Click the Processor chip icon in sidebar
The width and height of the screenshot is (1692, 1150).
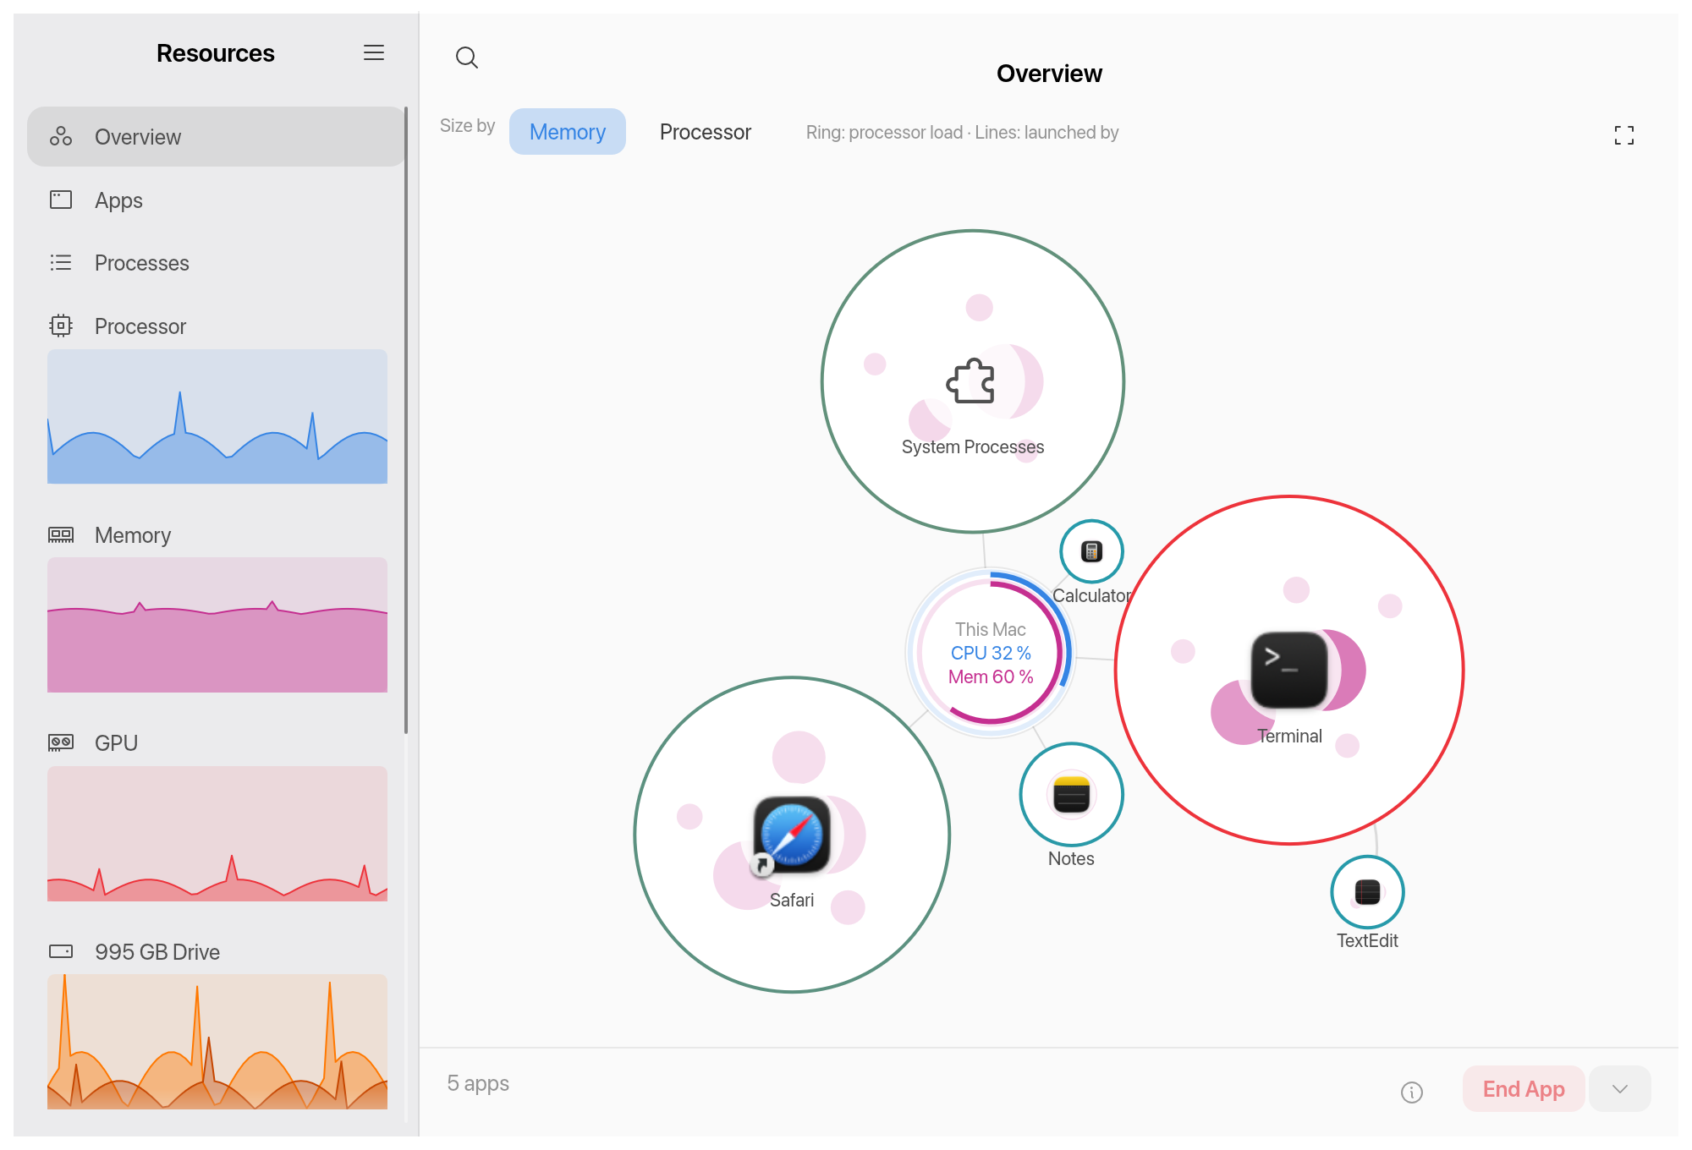(61, 326)
